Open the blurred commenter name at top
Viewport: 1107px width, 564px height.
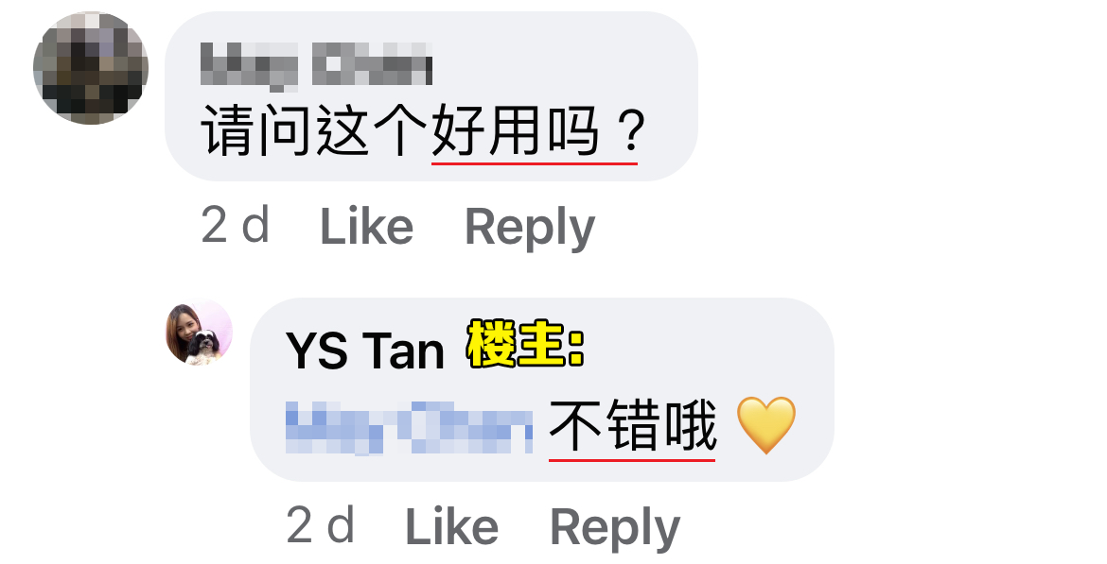pos(316,65)
